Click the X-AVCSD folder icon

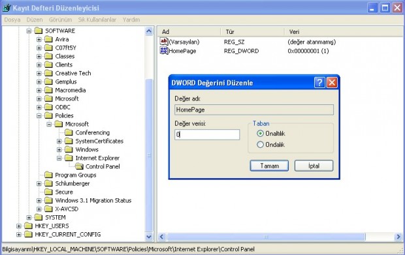[48, 209]
